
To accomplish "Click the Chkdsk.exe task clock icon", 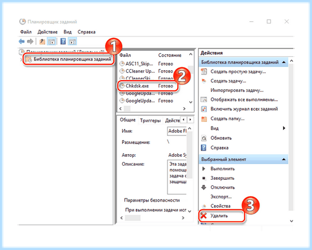I will point(122,86).
